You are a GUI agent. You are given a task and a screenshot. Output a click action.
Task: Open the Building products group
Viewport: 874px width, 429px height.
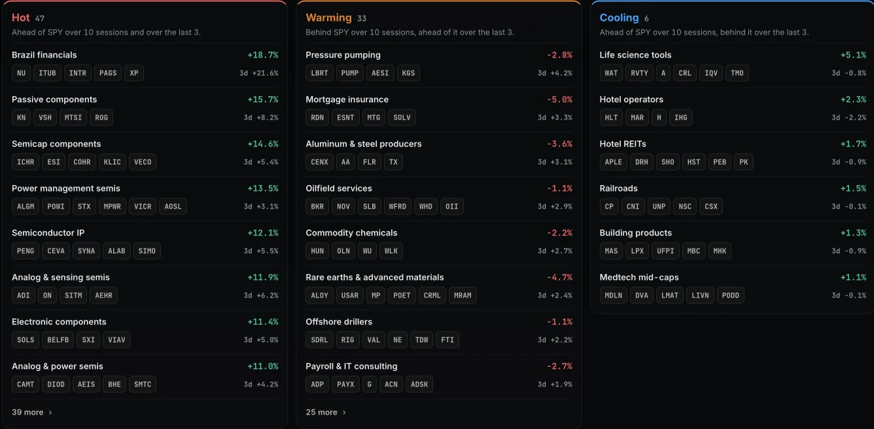[x=635, y=233]
